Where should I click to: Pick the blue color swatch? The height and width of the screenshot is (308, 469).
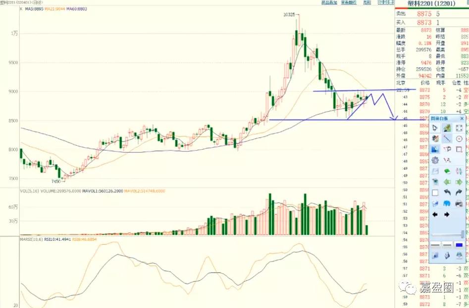tap(459, 244)
